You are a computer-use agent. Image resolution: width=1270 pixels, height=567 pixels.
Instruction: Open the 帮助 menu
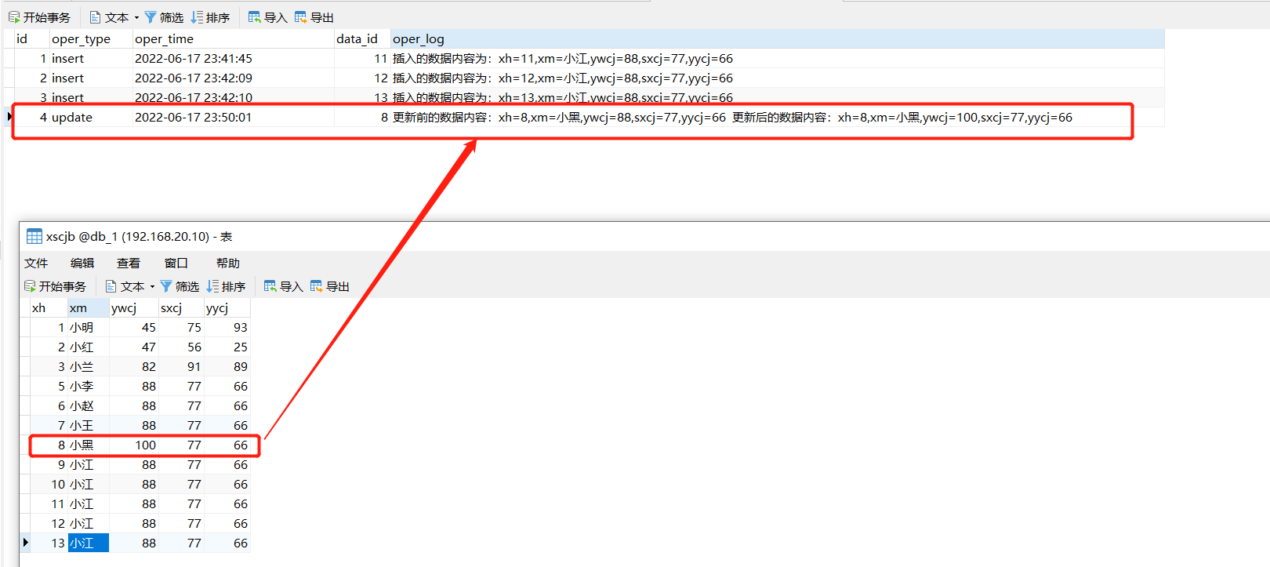click(228, 264)
